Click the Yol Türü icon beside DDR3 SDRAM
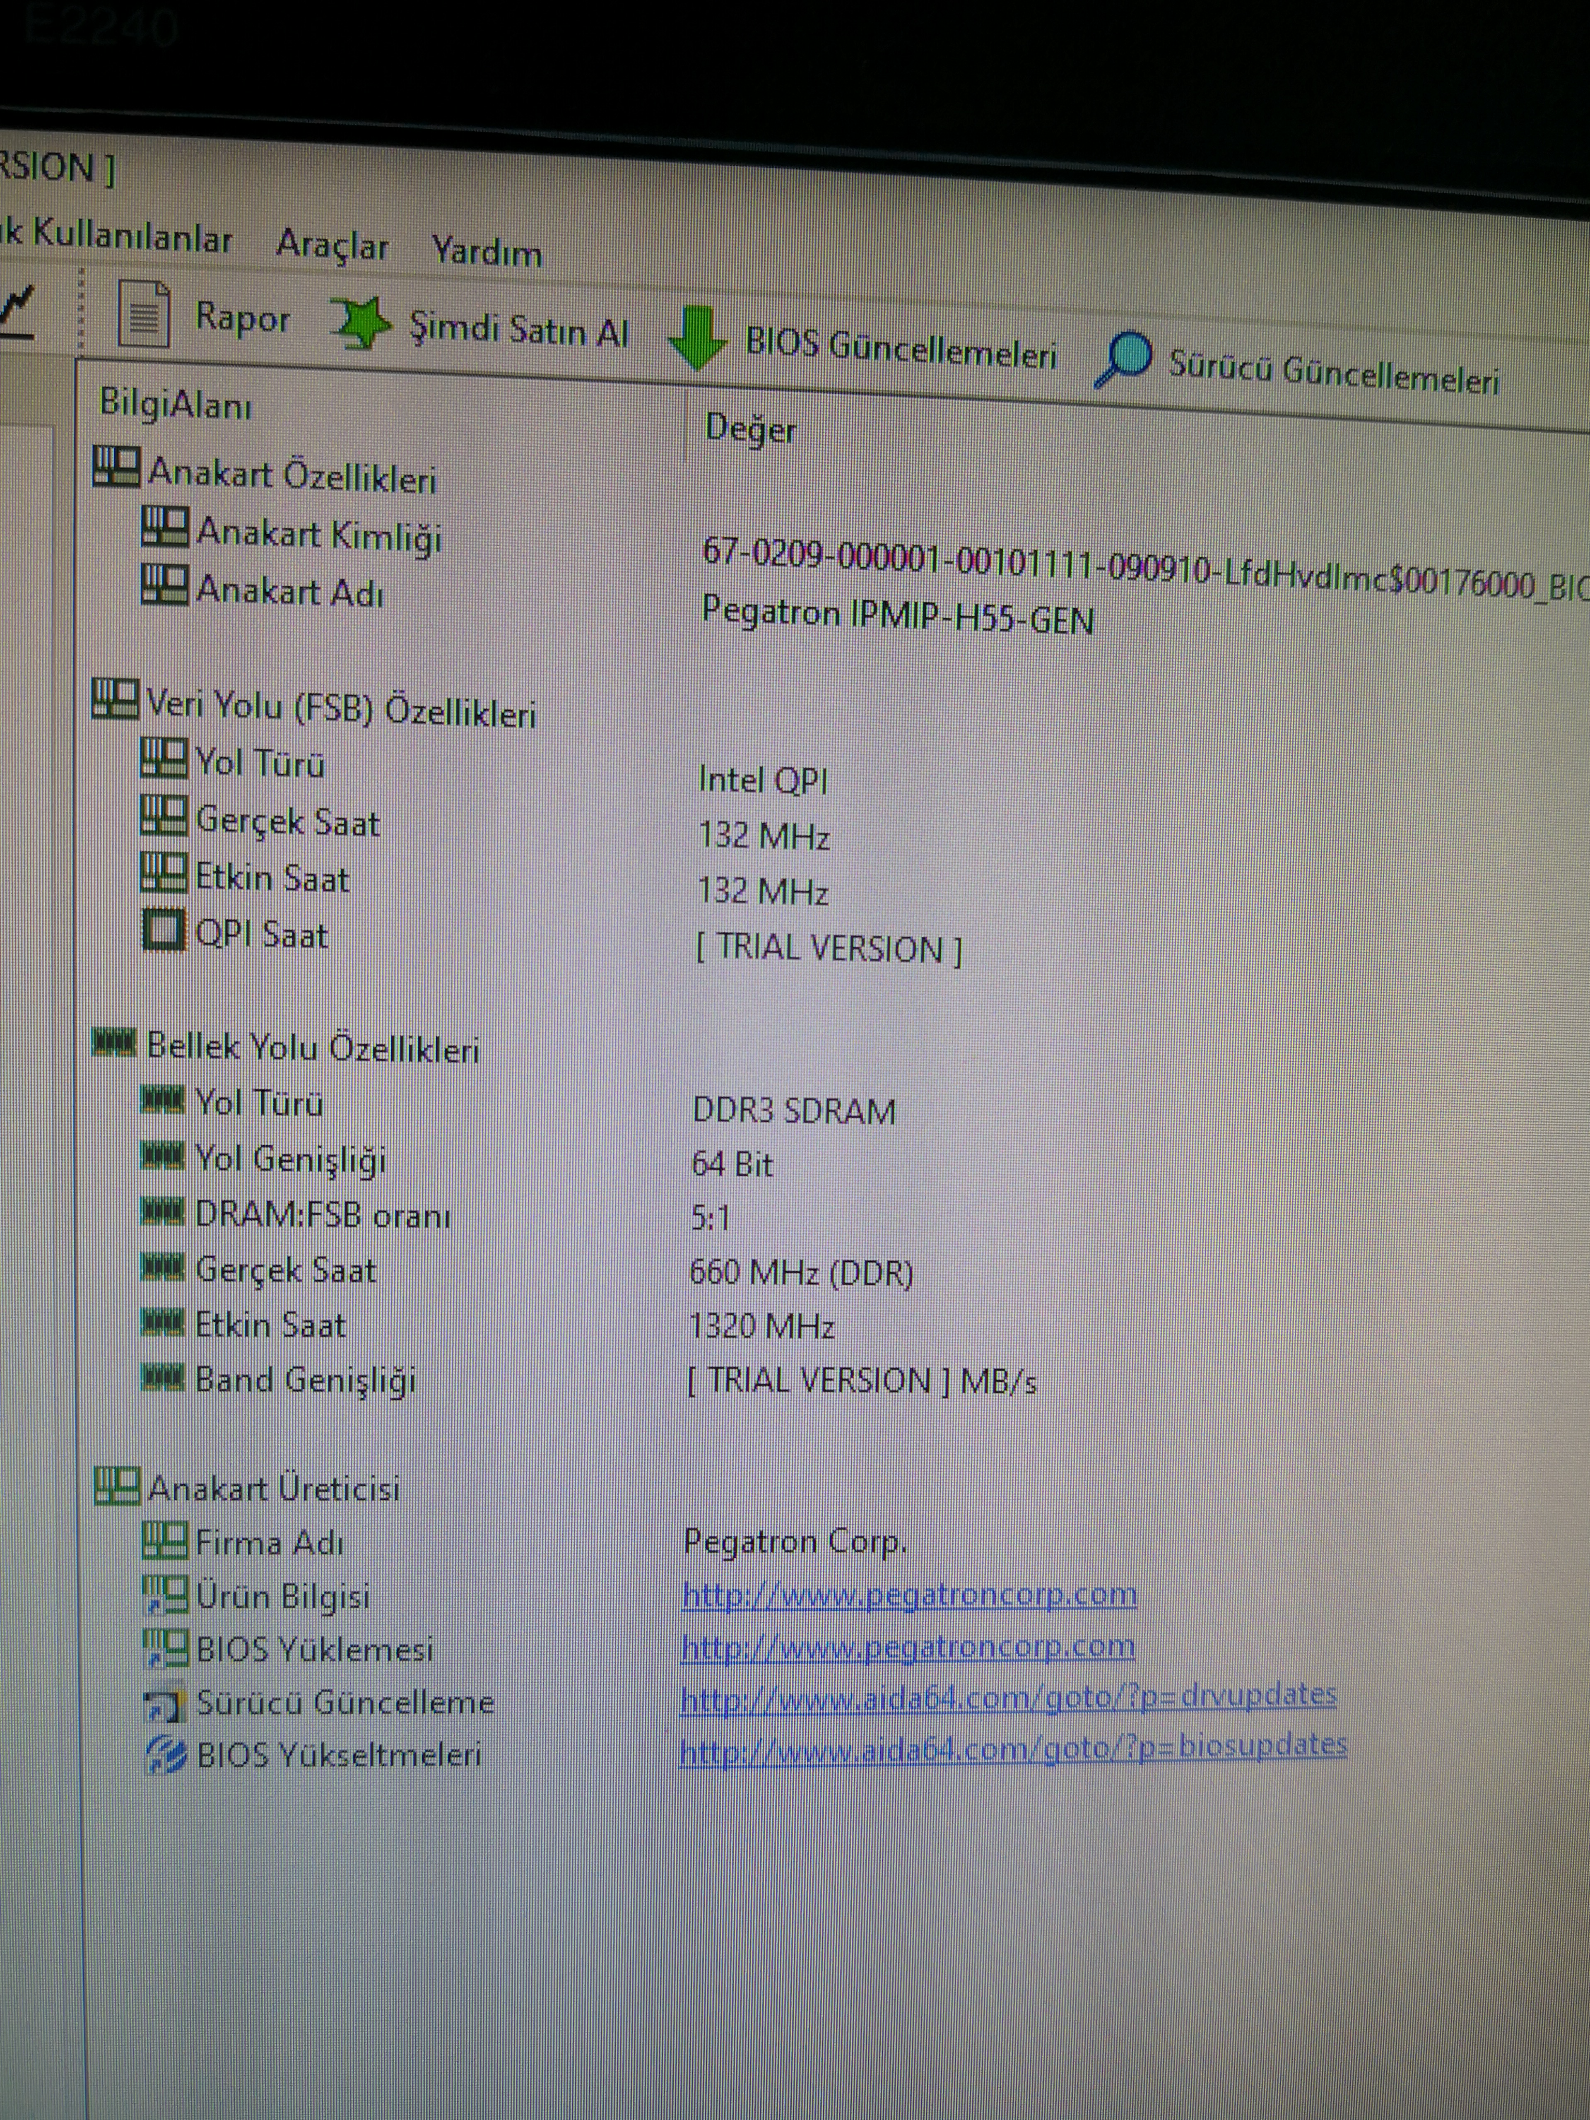Viewport: 1590px width, 2120px height. (x=161, y=1099)
